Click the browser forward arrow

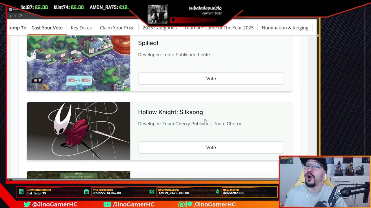(x=15, y=16)
